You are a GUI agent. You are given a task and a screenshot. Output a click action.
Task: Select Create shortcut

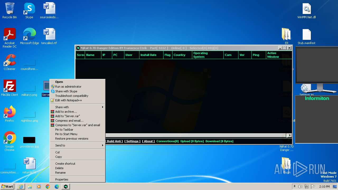tap(78, 164)
